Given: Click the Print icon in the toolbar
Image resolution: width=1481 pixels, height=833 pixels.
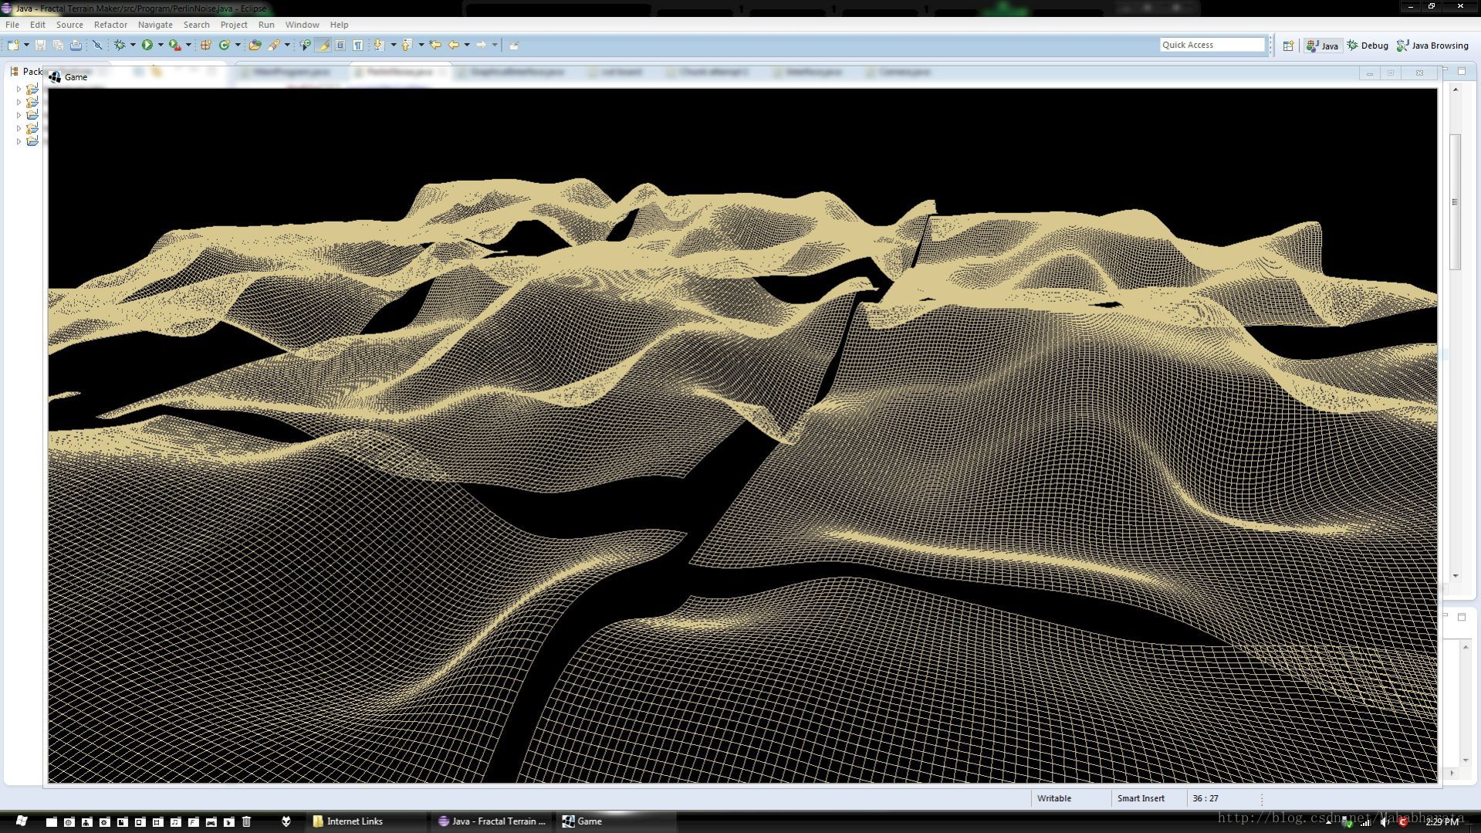Looking at the screenshot, I should (x=76, y=46).
